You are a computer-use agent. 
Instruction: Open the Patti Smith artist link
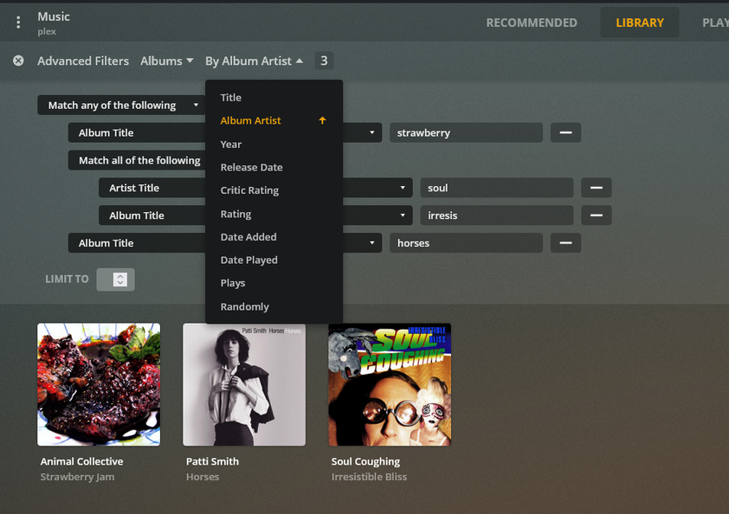tap(212, 461)
